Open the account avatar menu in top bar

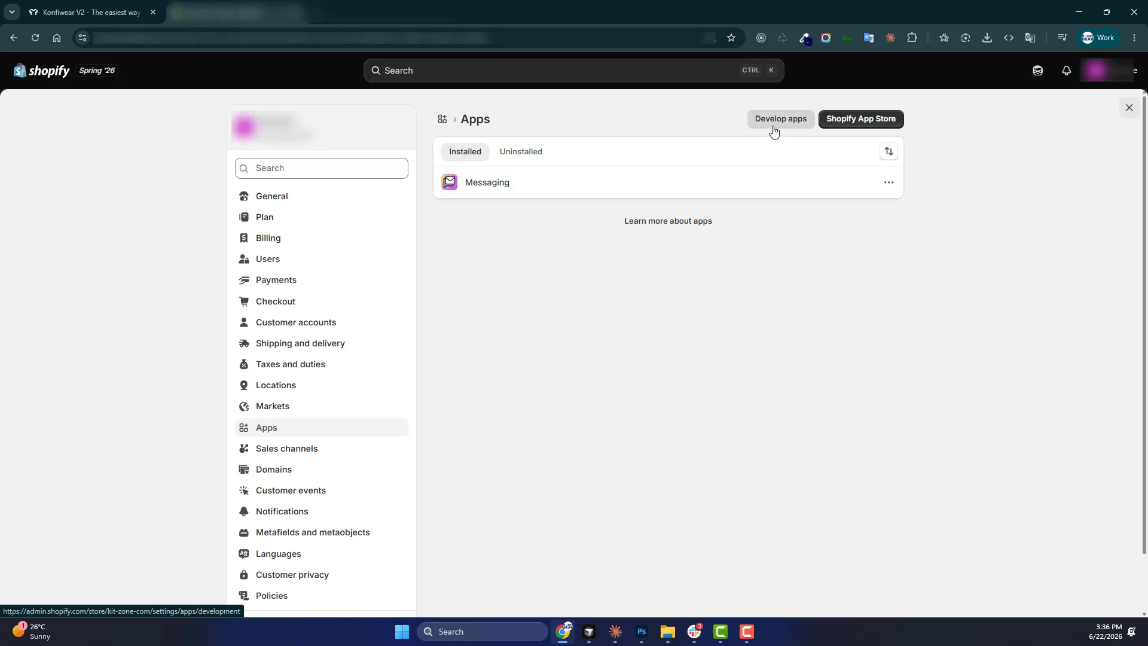point(1109,71)
